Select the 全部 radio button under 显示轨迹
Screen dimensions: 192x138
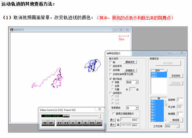click(x=113, y=86)
